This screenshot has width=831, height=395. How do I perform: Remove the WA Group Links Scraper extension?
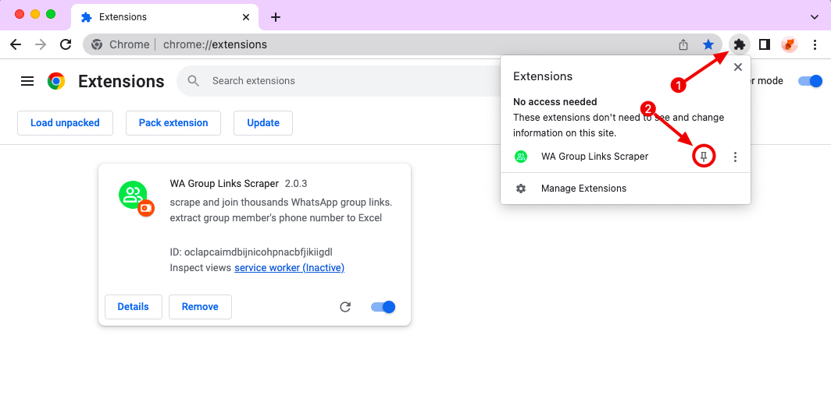tap(200, 307)
